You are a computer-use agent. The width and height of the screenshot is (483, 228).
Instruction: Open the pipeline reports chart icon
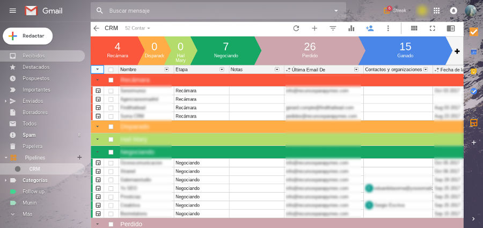click(351, 28)
